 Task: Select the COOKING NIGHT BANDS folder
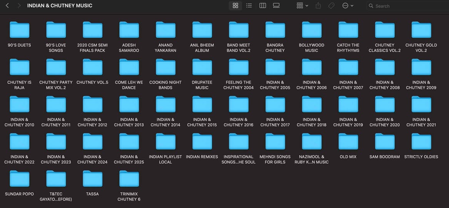click(x=166, y=67)
